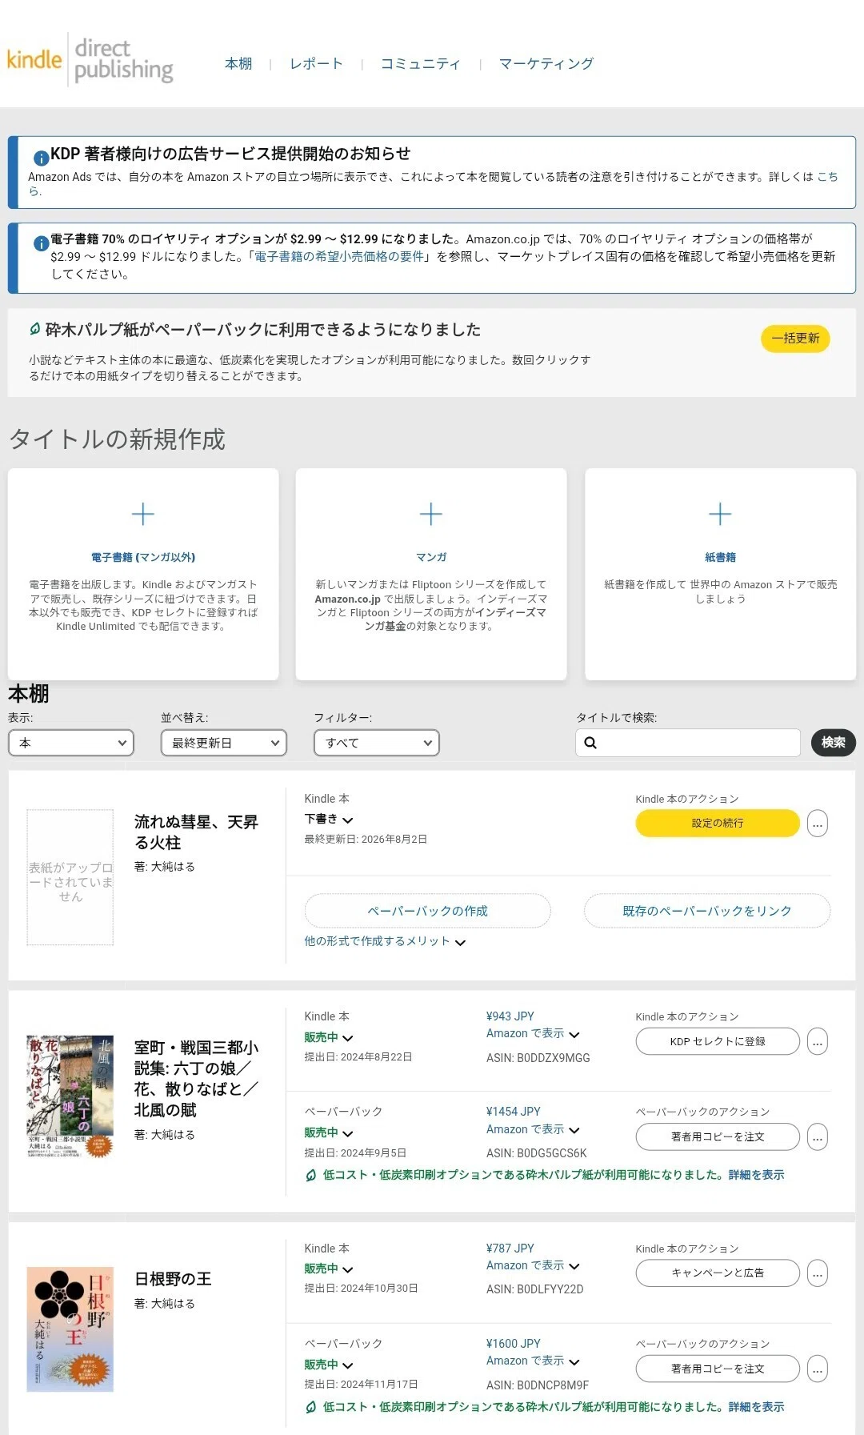Expand 他の形式で作成するメリット
This screenshot has width=864, height=1435.
point(385,941)
